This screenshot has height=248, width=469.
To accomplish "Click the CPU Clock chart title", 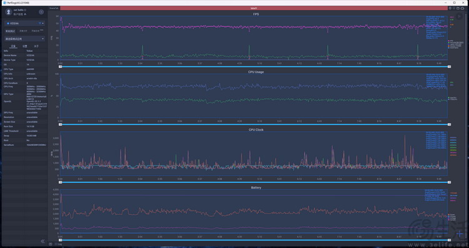I will [x=256, y=130].
